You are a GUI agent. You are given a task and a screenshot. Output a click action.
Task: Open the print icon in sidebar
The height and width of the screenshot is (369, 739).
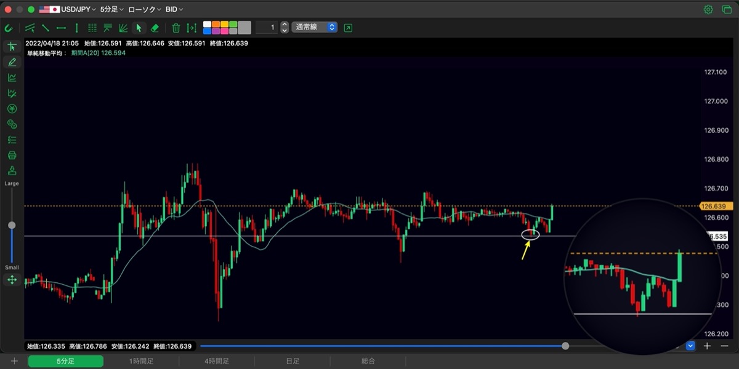(x=12, y=156)
